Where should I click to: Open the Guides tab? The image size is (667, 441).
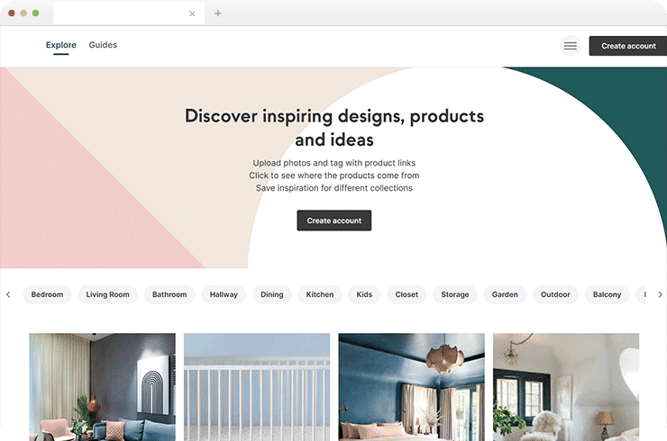[103, 45]
